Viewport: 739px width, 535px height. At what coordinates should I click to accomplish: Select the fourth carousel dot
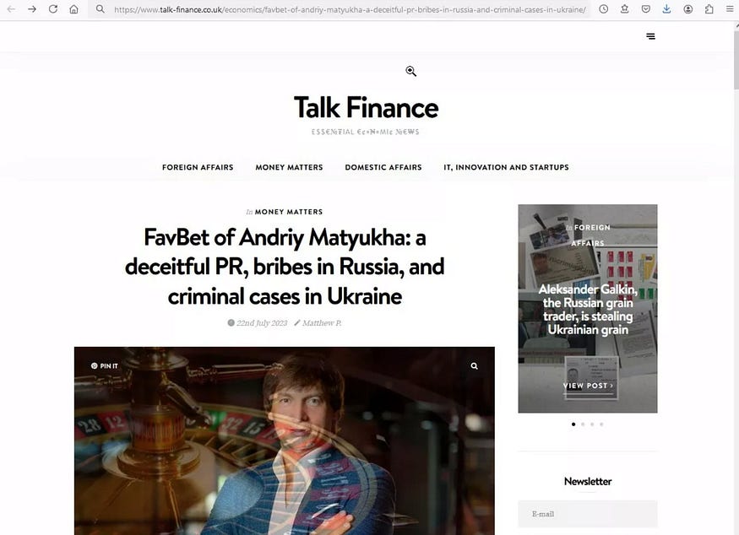tap(601, 424)
